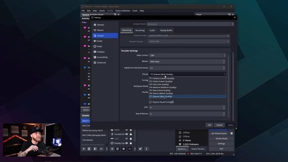Open audio mixer three-dot menu

146,149
